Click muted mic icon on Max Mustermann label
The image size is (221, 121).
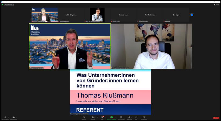tap(138, 21)
